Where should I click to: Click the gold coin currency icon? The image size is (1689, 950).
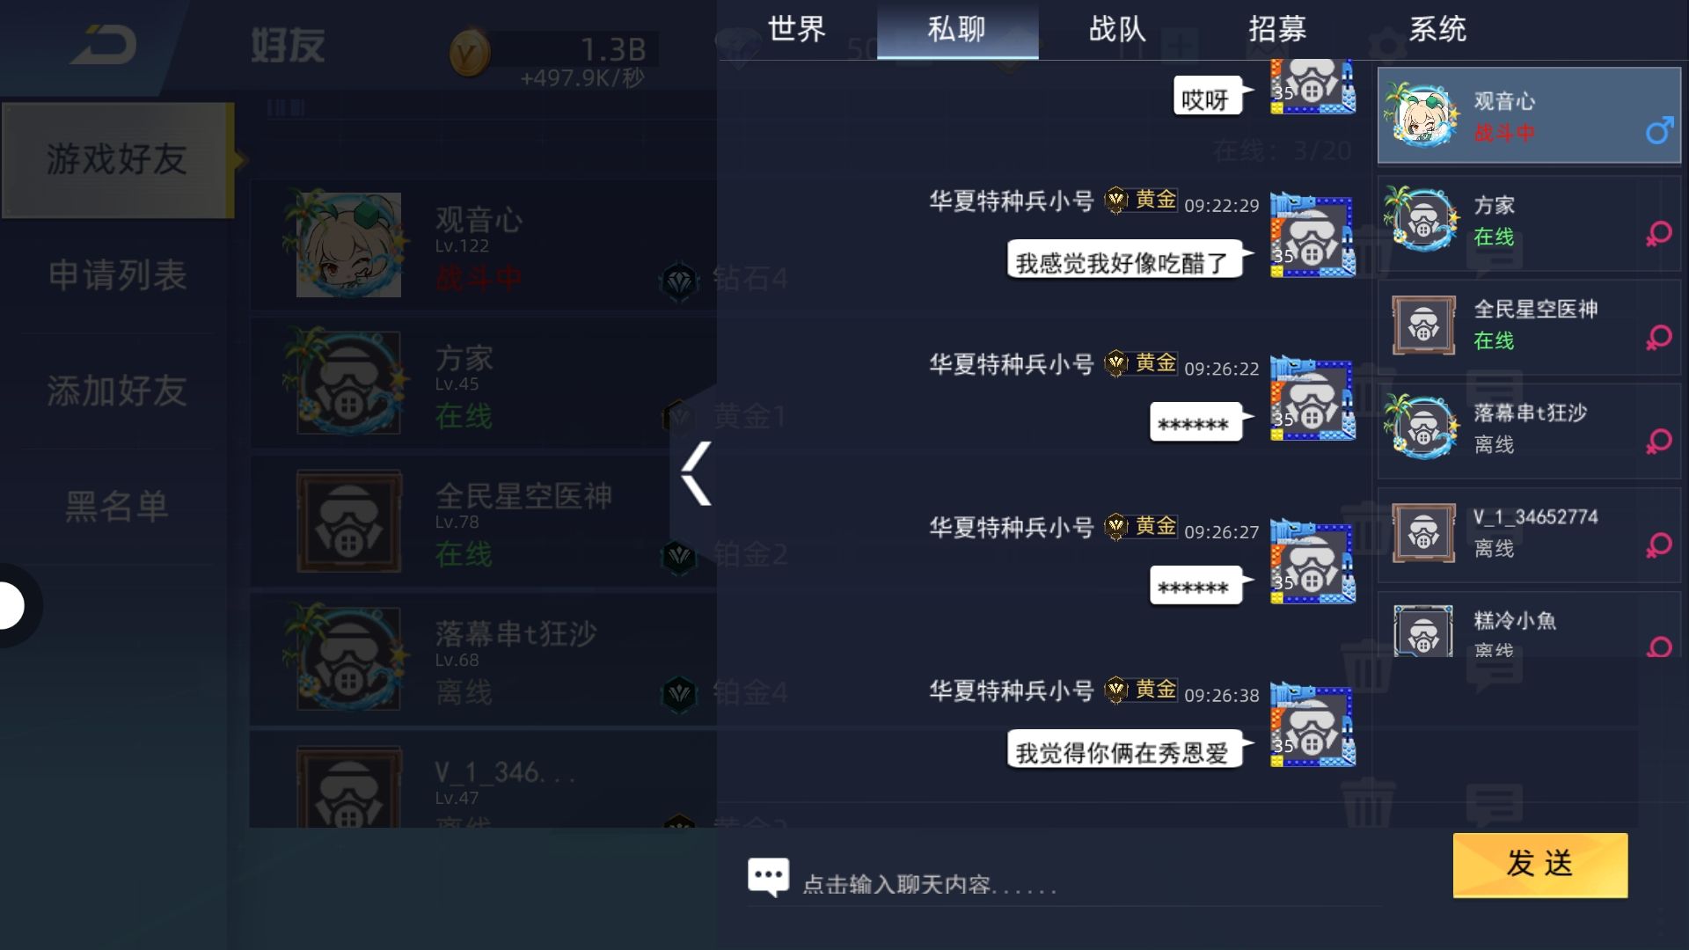pos(469,55)
